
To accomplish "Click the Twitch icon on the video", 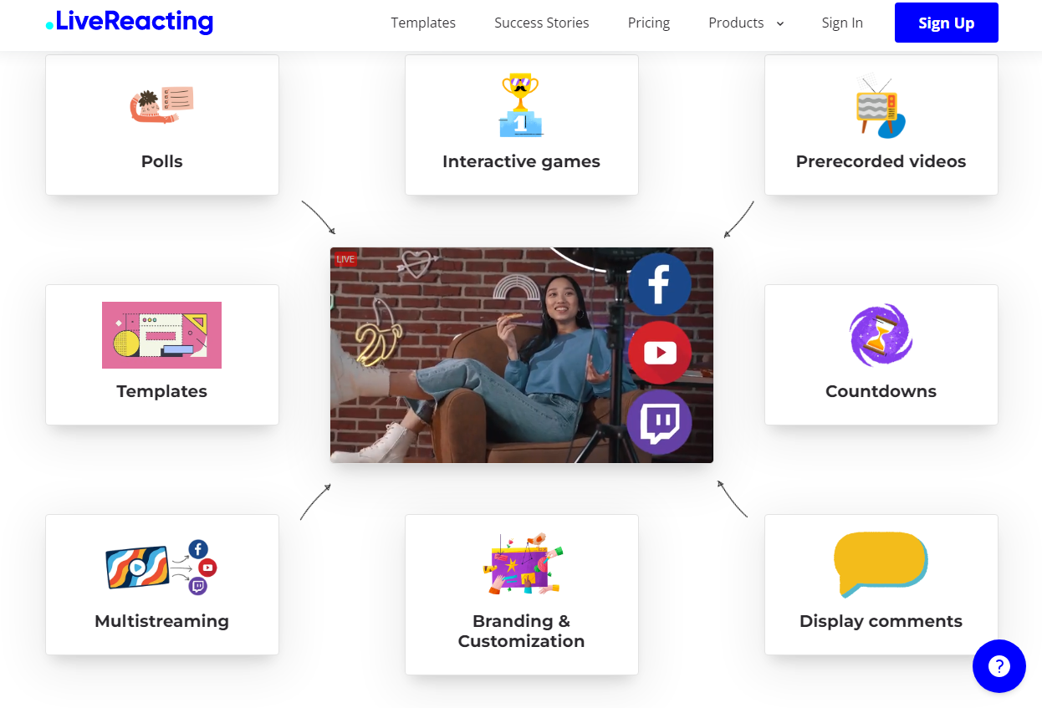I will [659, 422].
